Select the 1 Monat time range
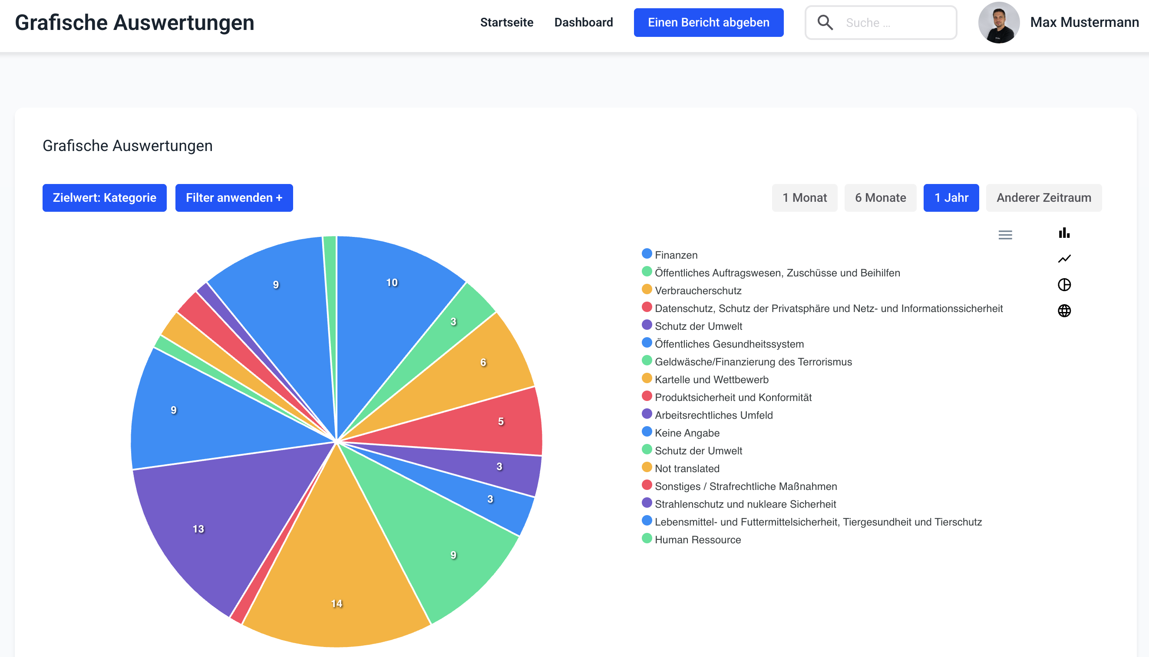Viewport: 1149px width, 657px height. tap(804, 197)
